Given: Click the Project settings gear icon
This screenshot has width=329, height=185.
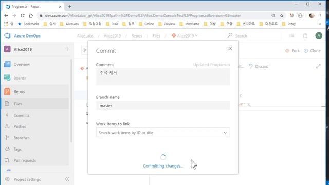Looking at the screenshot, I should click(x=7, y=179).
